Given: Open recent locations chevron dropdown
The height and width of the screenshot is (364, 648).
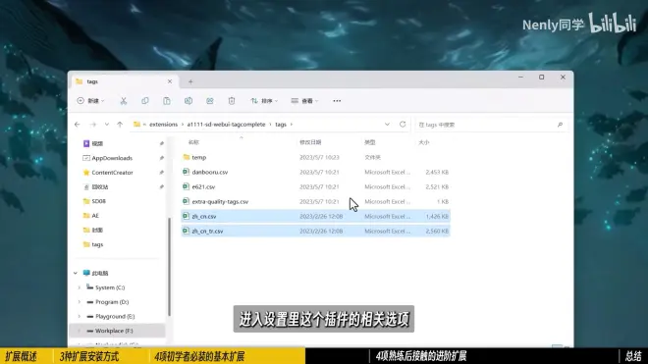Looking at the screenshot, I should [x=107, y=125].
